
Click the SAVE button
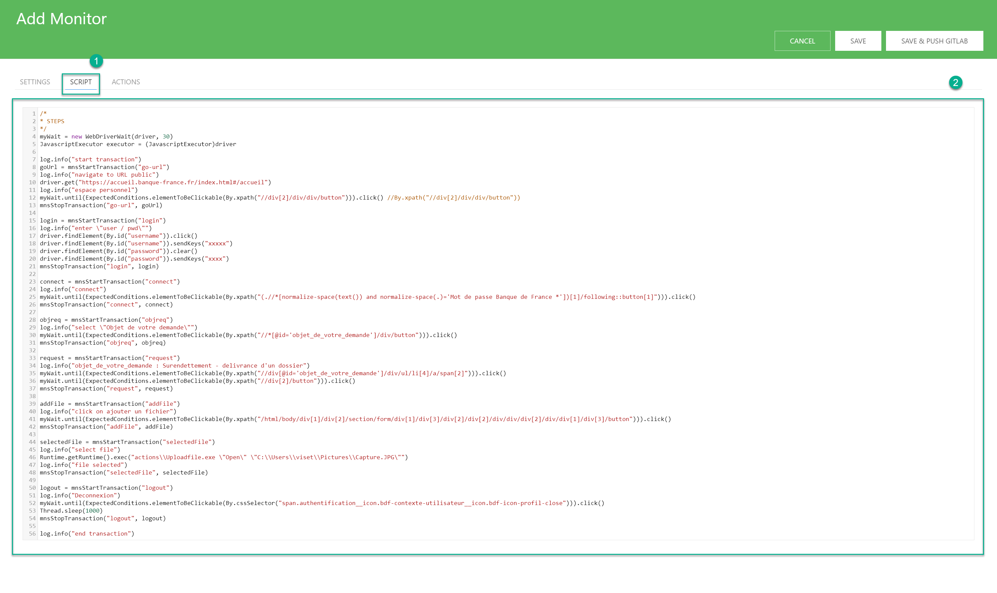(x=858, y=41)
